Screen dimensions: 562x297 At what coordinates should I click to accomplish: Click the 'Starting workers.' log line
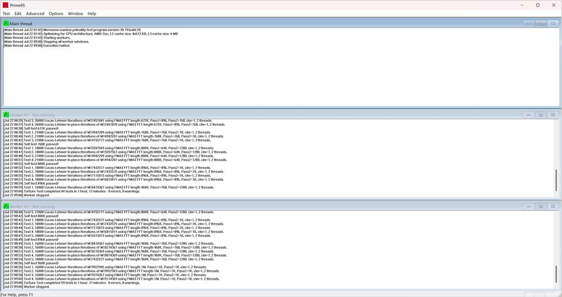pos(37,38)
